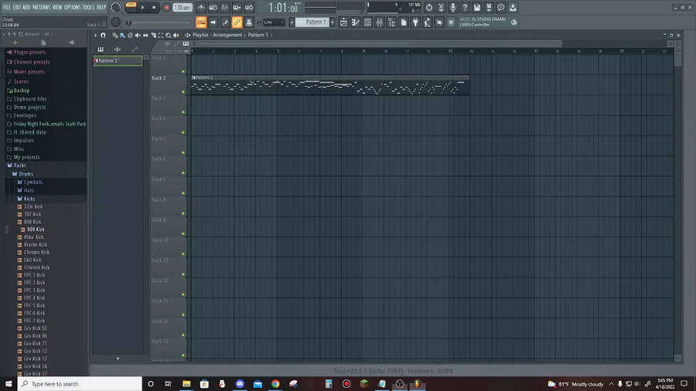Open the undo history icon

428,8
